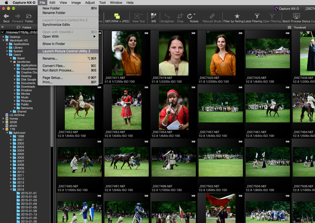Click the Thumbnail grid view icon
Image resolution: width=315 pixels, height=223 pixels.
(289, 27)
